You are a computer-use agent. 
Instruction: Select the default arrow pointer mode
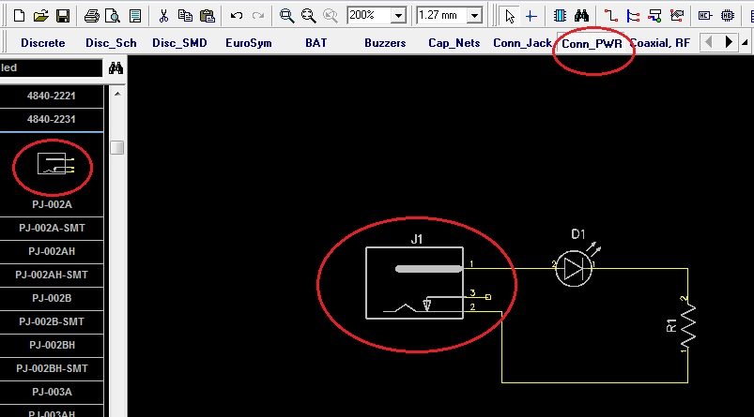point(510,16)
